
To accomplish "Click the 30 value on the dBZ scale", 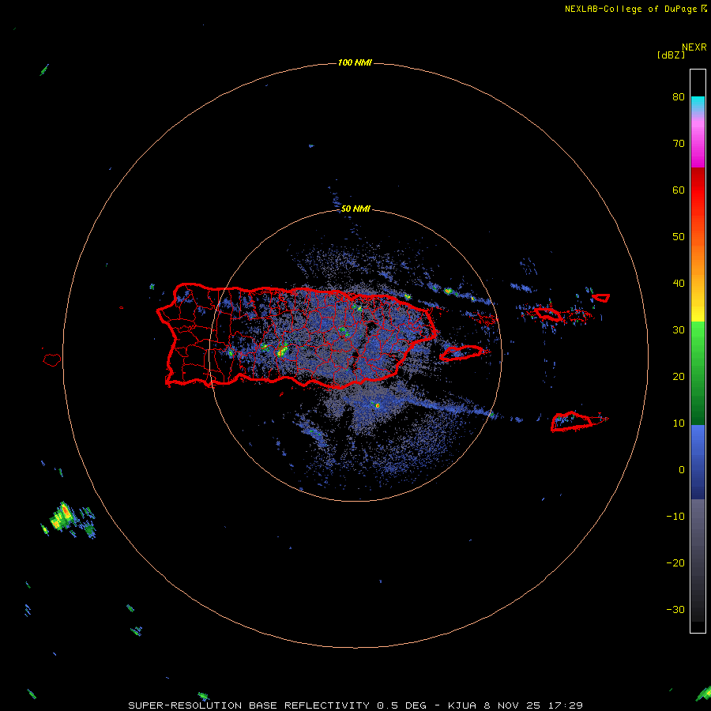I will click(679, 330).
